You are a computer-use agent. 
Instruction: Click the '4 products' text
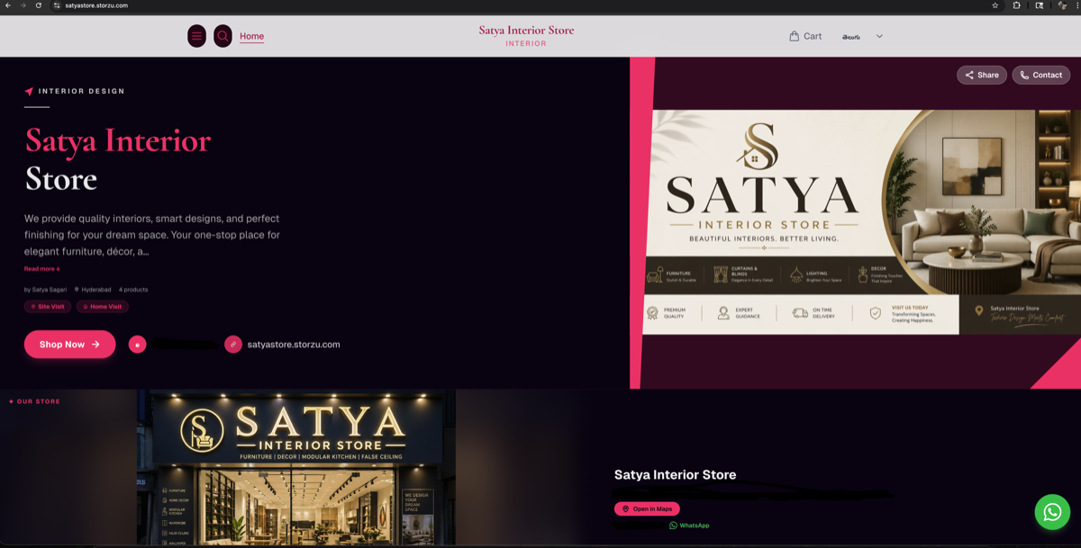pyautogui.click(x=133, y=290)
